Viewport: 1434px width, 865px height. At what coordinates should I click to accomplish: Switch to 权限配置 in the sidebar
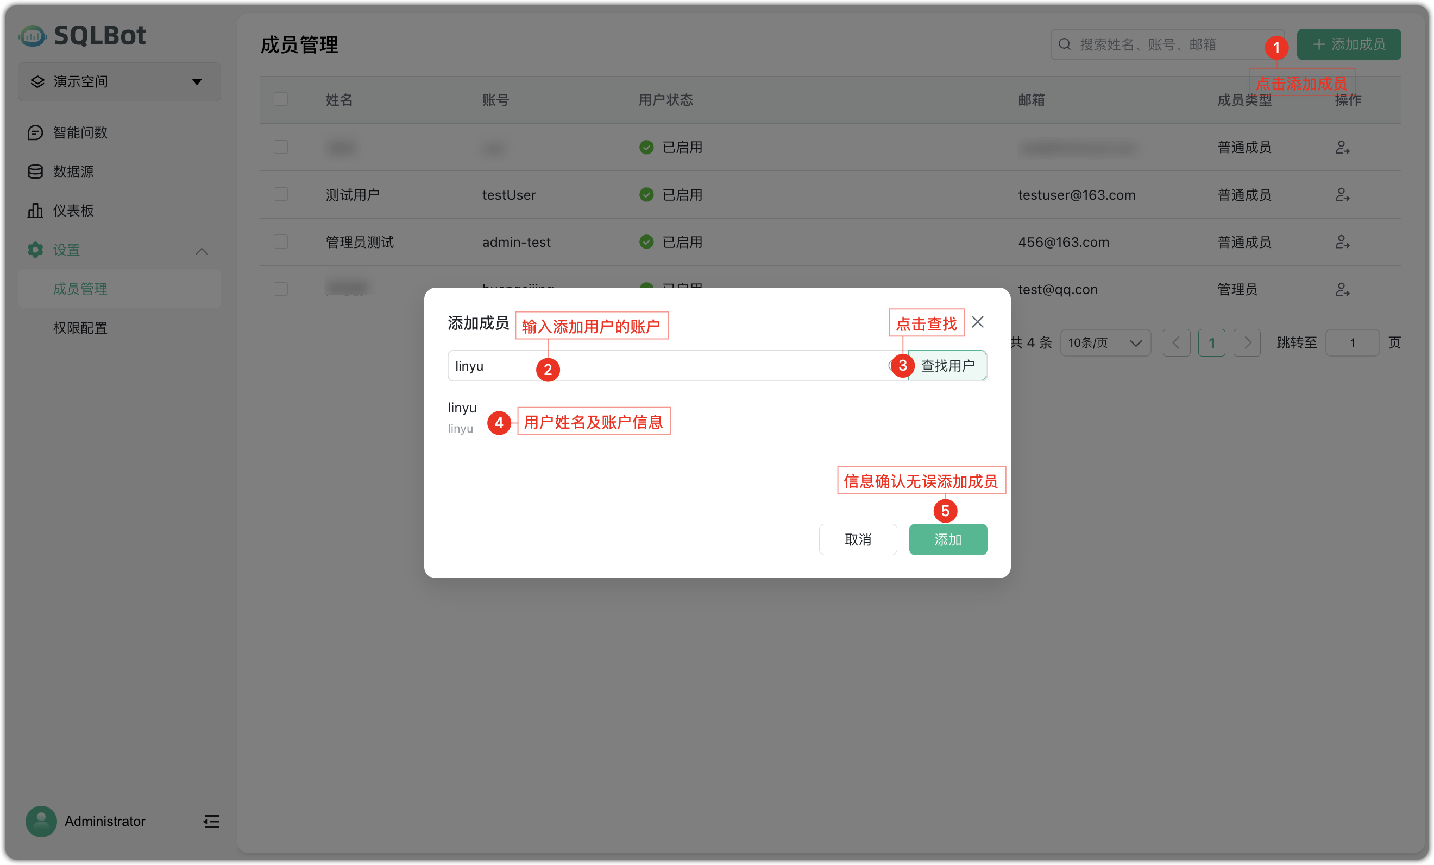[80, 328]
